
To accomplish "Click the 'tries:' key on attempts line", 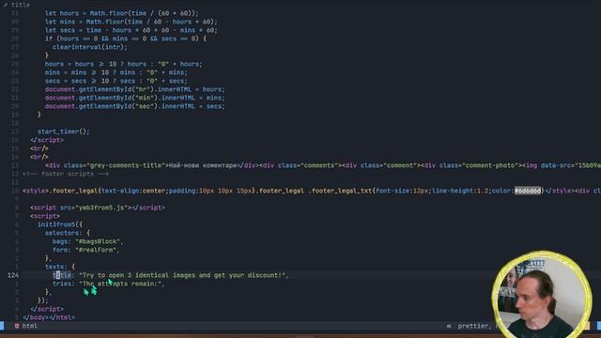I will pos(64,284).
